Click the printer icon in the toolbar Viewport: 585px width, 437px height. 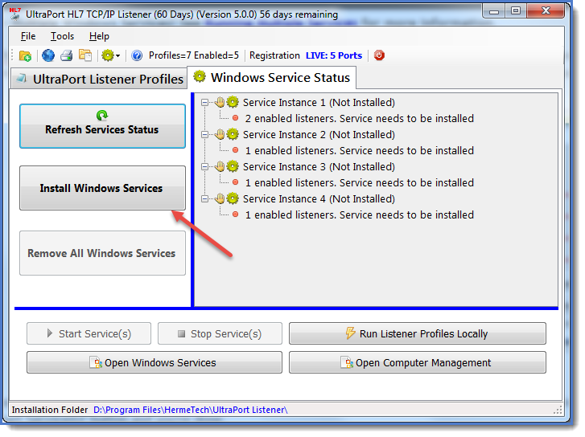(x=67, y=55)
